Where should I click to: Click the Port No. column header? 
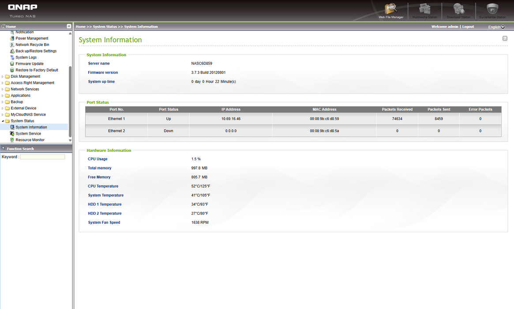[x=116, y=109]
